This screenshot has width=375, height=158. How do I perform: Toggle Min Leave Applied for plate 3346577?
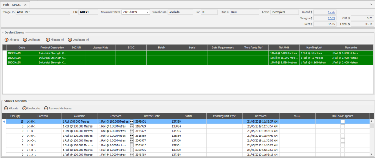(x=343, y=140)
